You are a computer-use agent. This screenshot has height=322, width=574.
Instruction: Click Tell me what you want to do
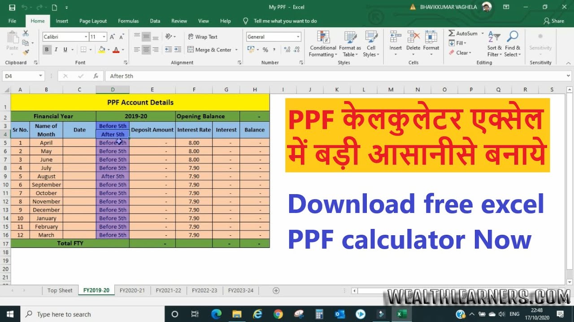coord(285,21)
